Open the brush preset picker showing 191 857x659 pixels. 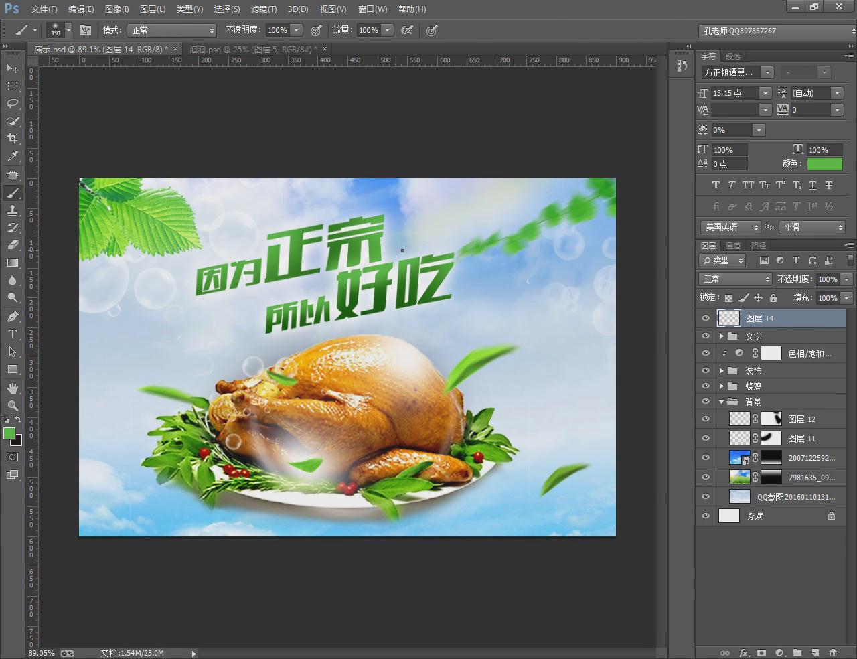(x=60, y=30)
